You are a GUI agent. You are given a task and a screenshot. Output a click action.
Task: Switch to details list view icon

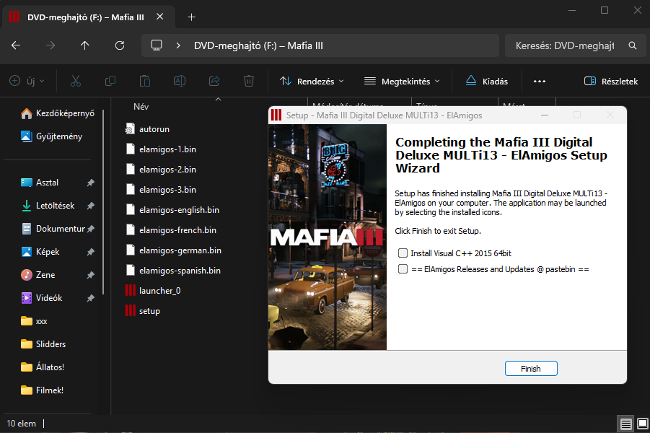[626, 424]
